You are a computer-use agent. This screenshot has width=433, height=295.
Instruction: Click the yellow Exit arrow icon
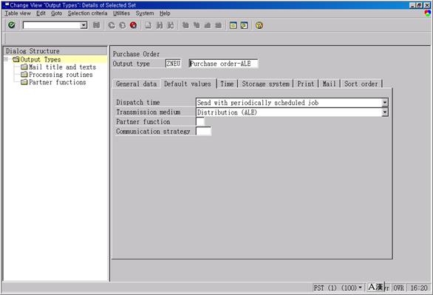click(123, 25)
